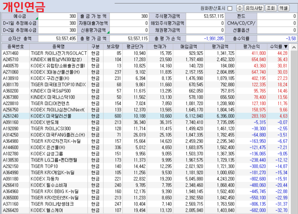The width and height of the screenshot is (298, 214).
Task: Click the up-down stepper next to 유의사항
Action: [x=240, y=8]
